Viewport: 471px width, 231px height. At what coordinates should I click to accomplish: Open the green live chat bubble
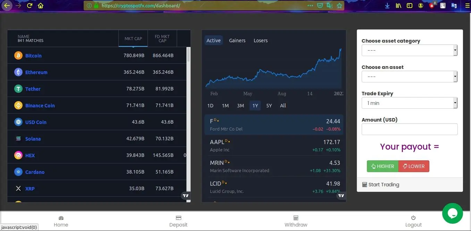452,213
